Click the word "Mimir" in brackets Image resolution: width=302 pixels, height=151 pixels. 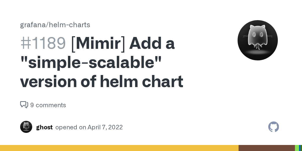click(98, 43)
